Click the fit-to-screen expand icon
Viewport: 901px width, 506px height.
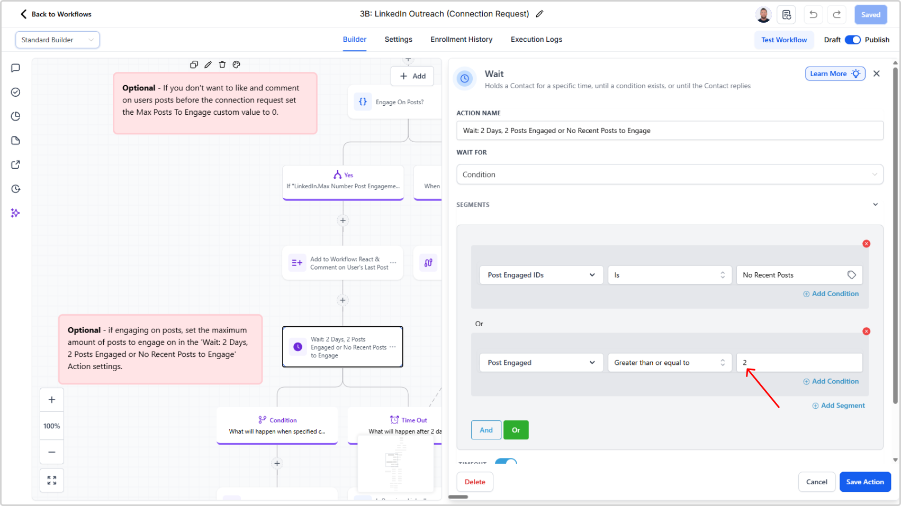coord(52,480)
